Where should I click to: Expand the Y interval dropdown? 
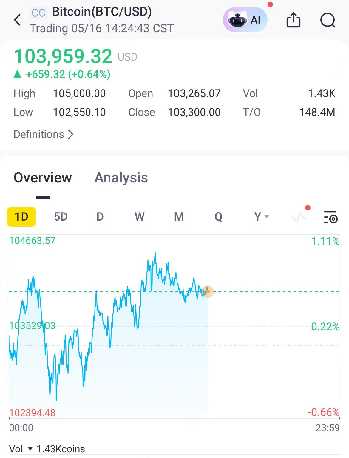pyautogui.click(x=261, y=216)
